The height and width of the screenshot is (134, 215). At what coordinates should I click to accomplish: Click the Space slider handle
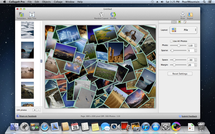point(174,60)
